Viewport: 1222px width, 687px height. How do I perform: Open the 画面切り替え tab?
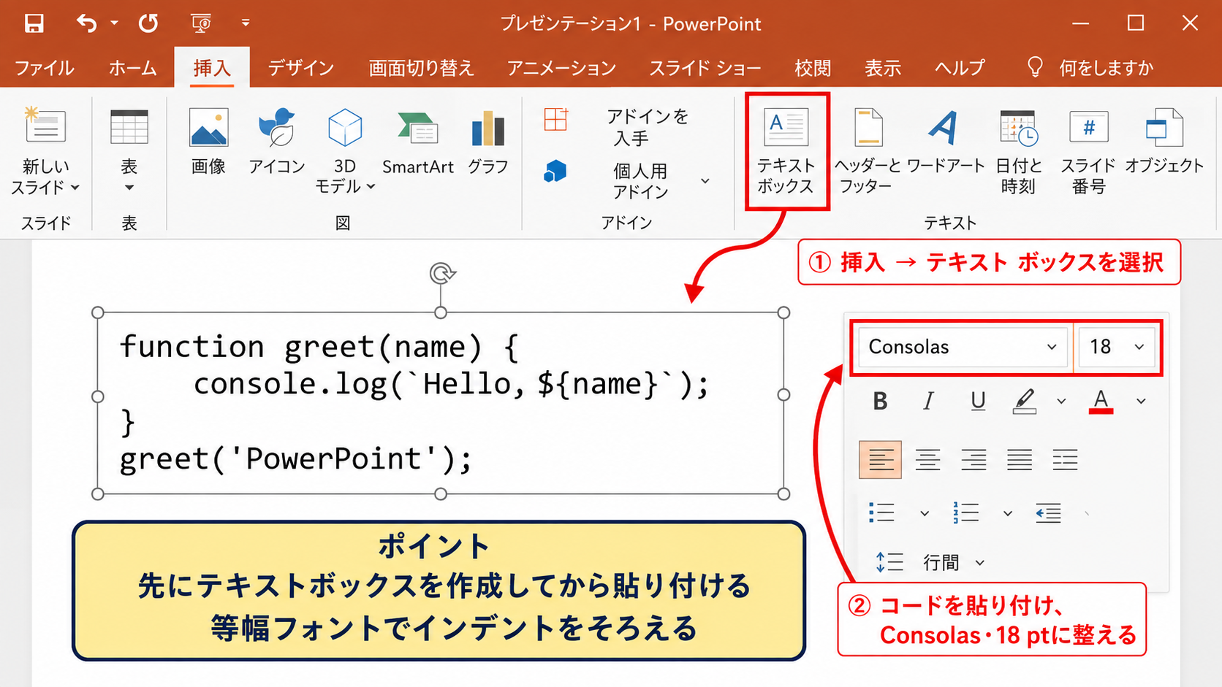[x=421, y=68]
